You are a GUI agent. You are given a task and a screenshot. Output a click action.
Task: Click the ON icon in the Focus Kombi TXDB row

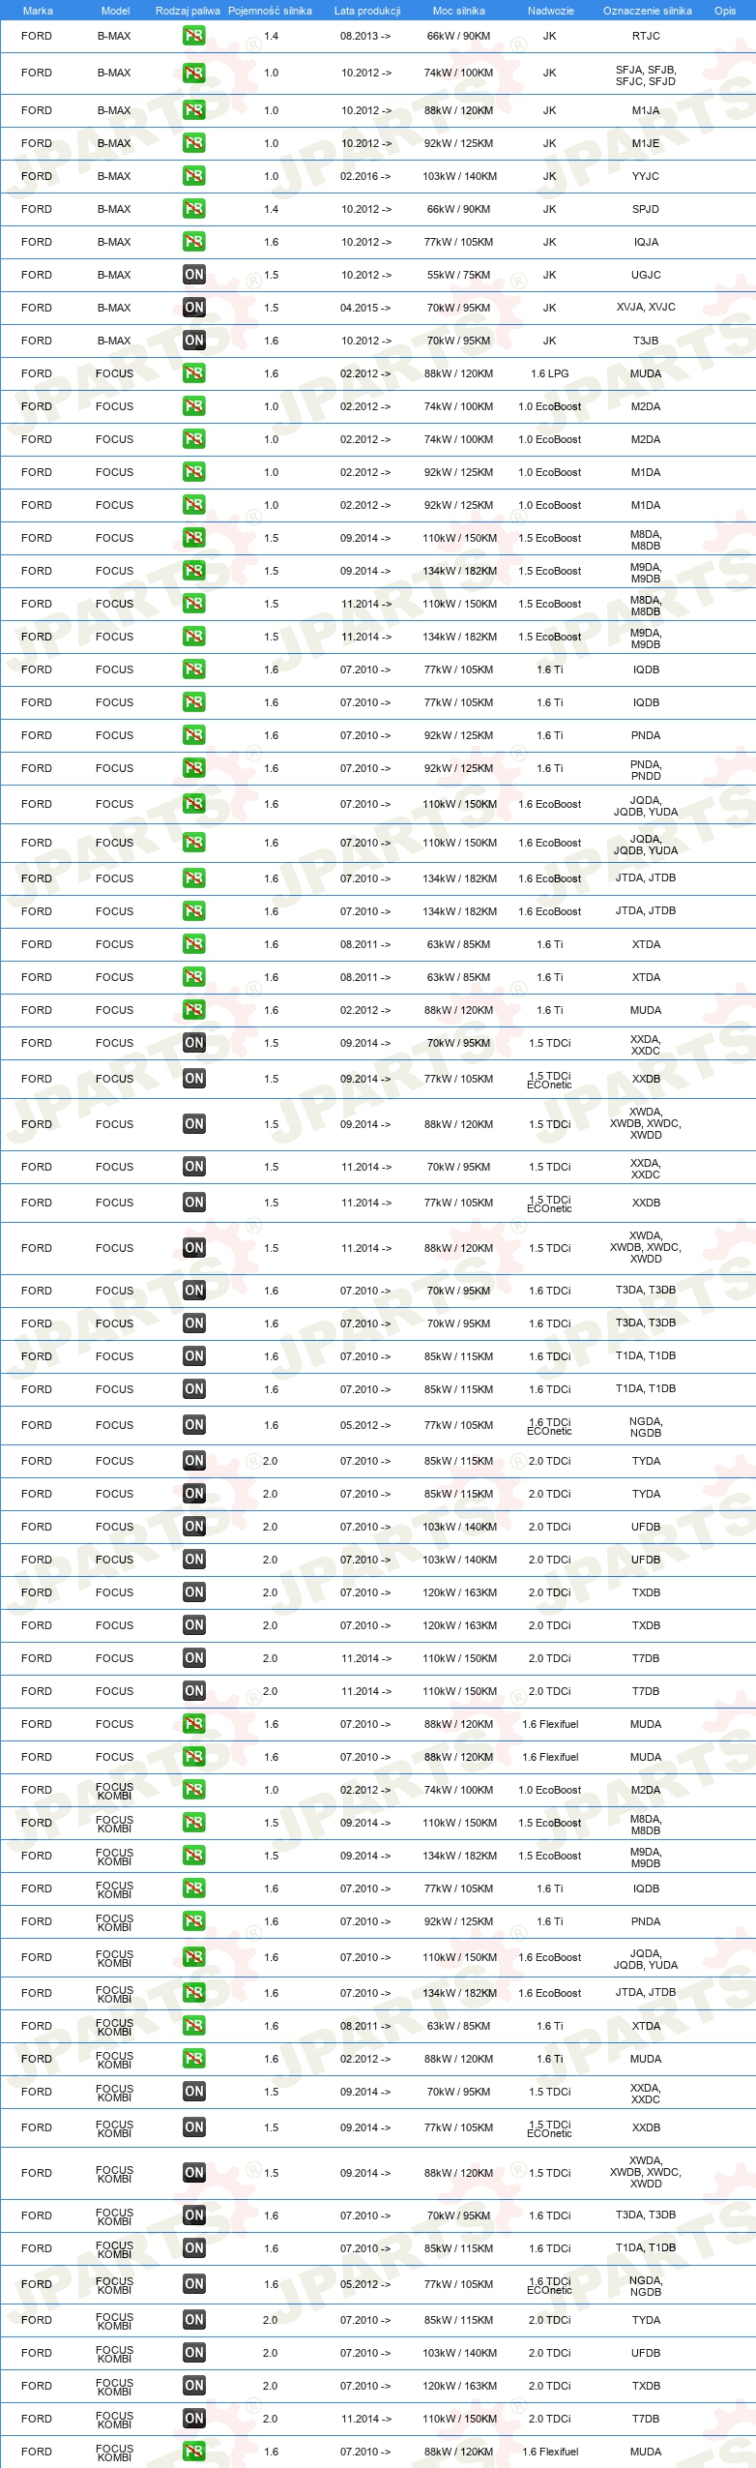pyautogui.click(x=193, y=2386)
